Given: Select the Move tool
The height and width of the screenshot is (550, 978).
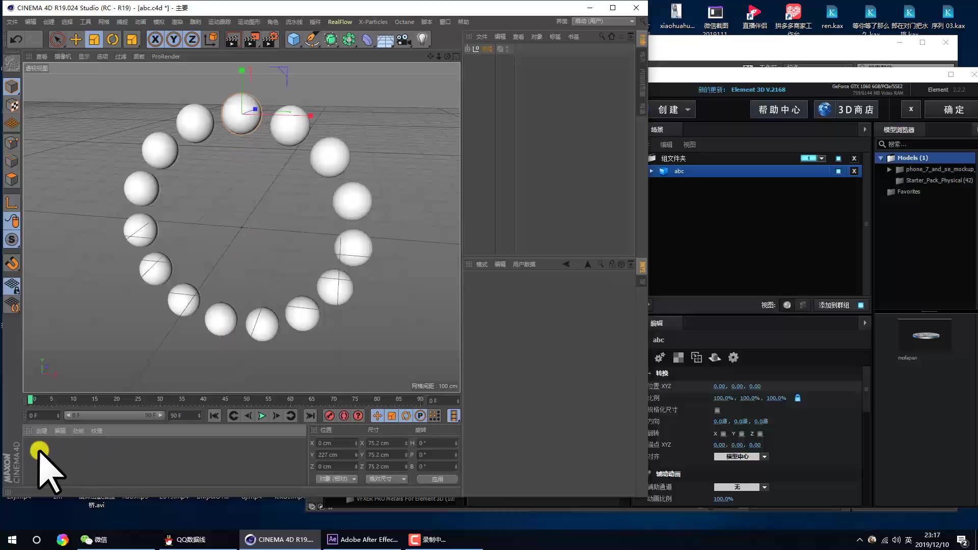Looking at the screenshot, I should [75, 39].
